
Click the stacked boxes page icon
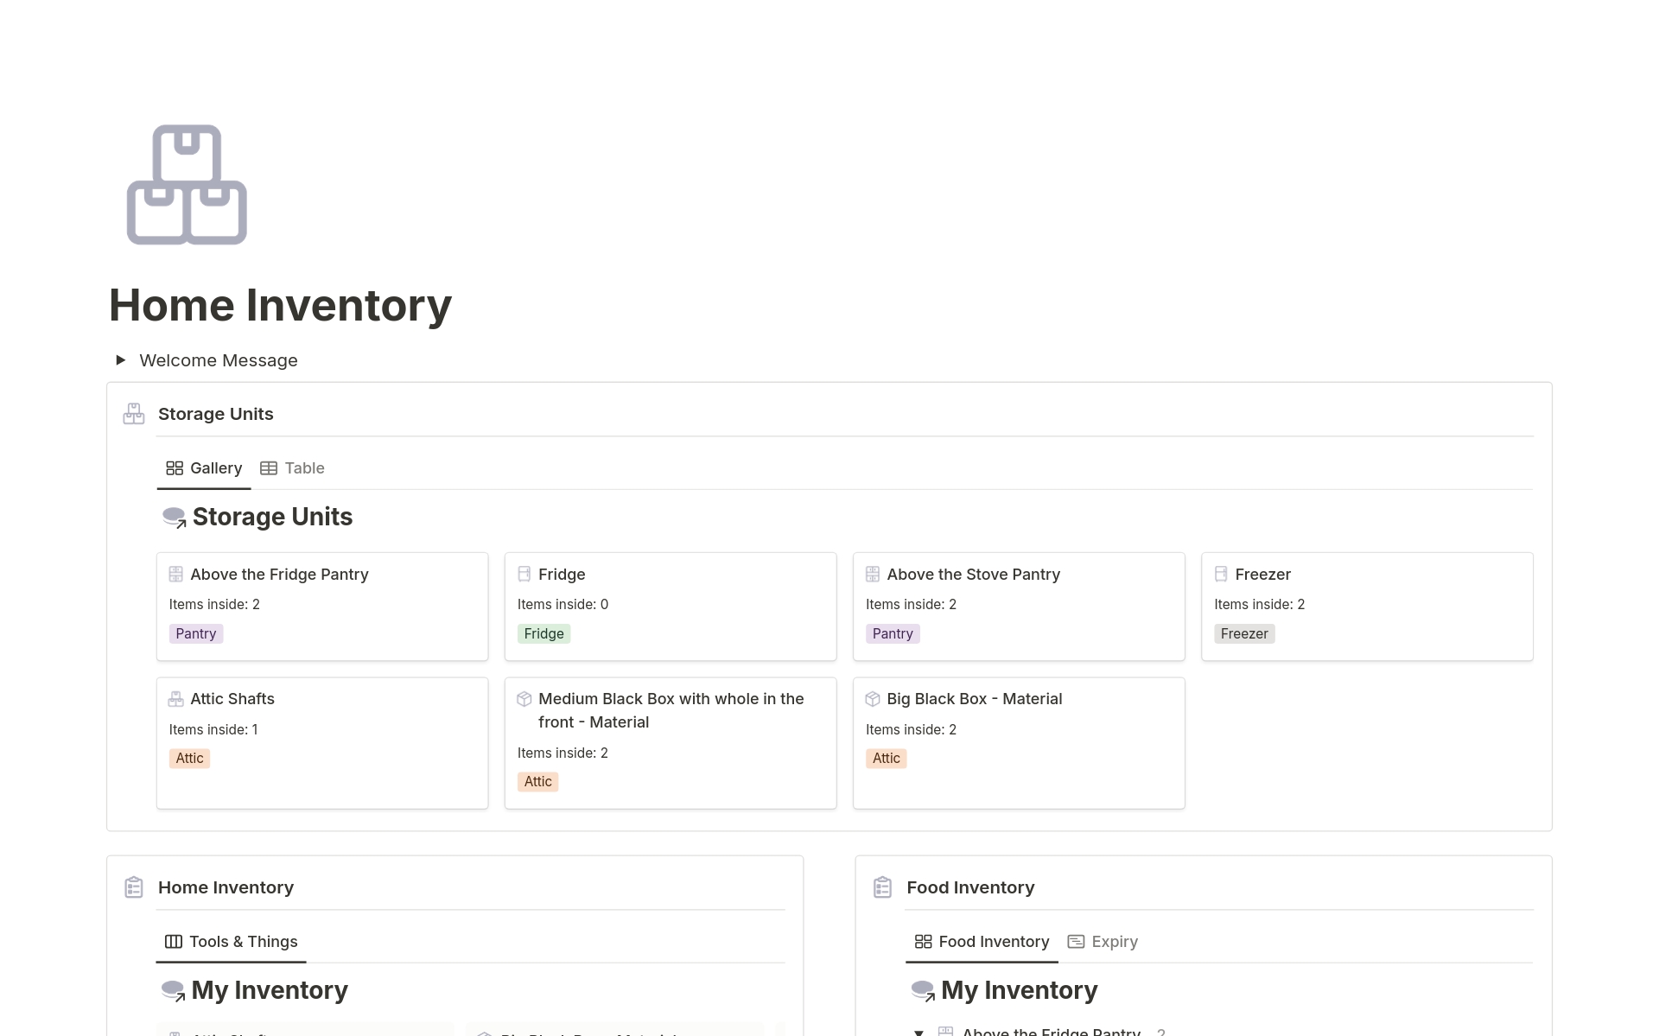pyautogui.click(x=187, y=185)
